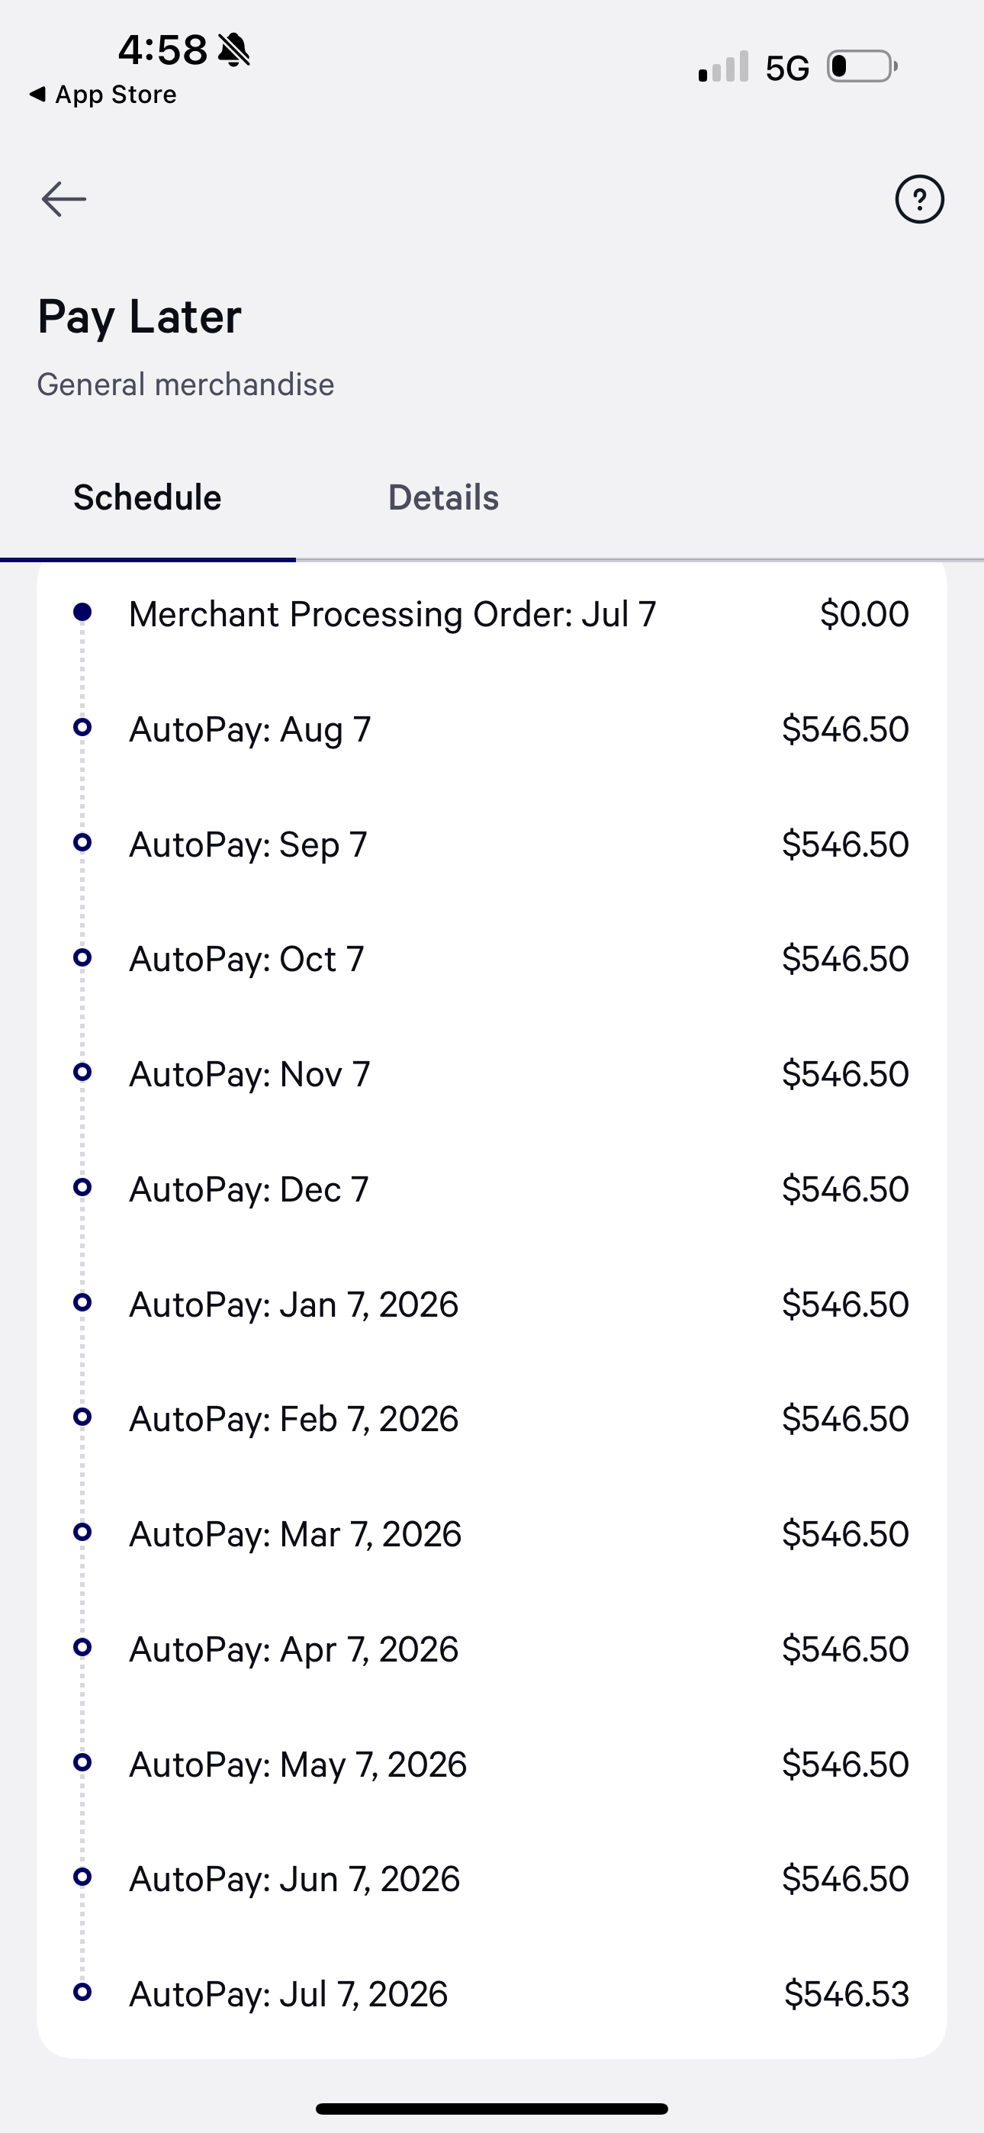Open the AutoPay: Sep 7 payment row
The width and height of the screenshot is (984, 2133).
pos(492,844)
